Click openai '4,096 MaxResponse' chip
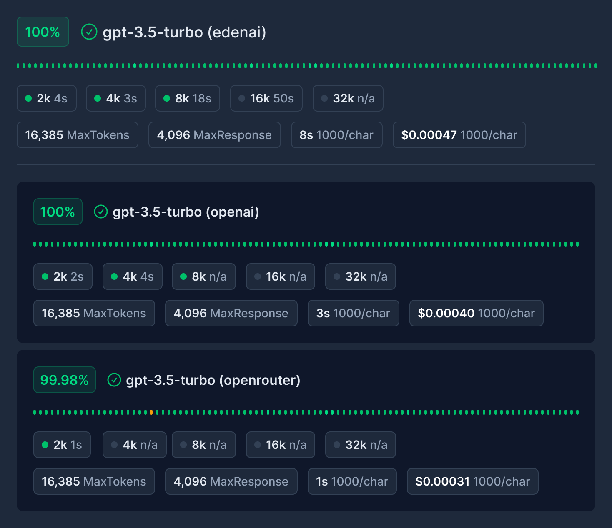The width and height of the screenshot is (612, 528). point(231,313)
